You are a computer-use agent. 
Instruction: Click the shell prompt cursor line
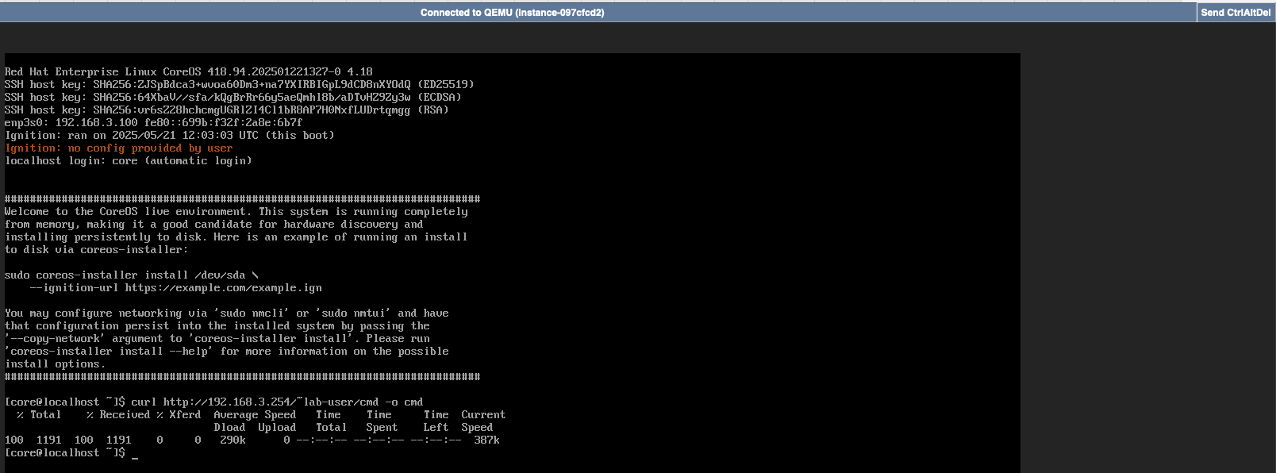[71, 453]
